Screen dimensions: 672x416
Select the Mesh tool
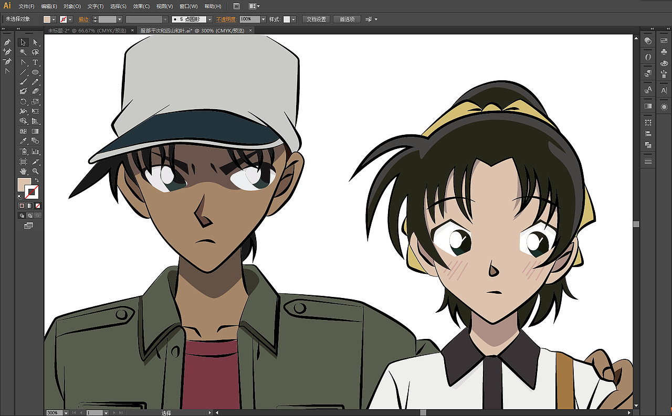click(23, 131)
